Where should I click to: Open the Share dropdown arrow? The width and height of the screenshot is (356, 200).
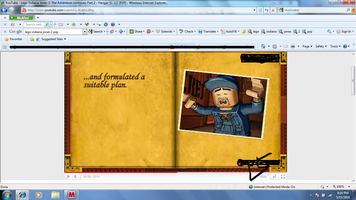(x=144, y=32)
